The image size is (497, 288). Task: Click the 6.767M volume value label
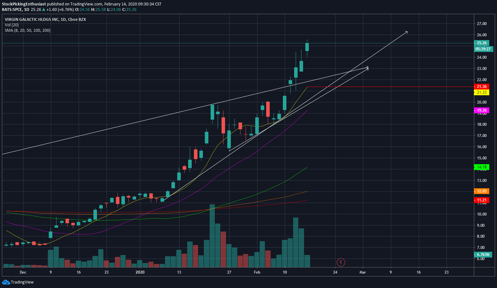tap(483, 255)
